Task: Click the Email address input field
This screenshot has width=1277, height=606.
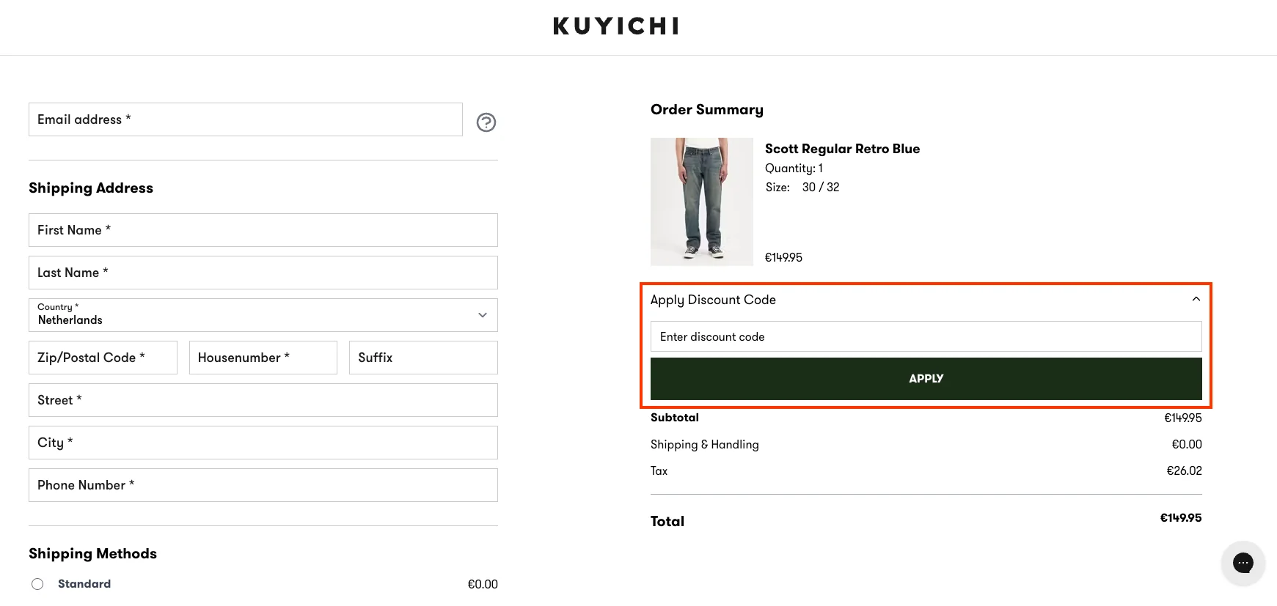Action: pos(245,119)
